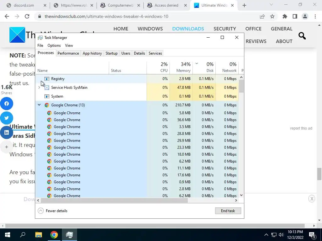322x241 pixels.
Task: Click the System process icon
Action: point(47,96)
